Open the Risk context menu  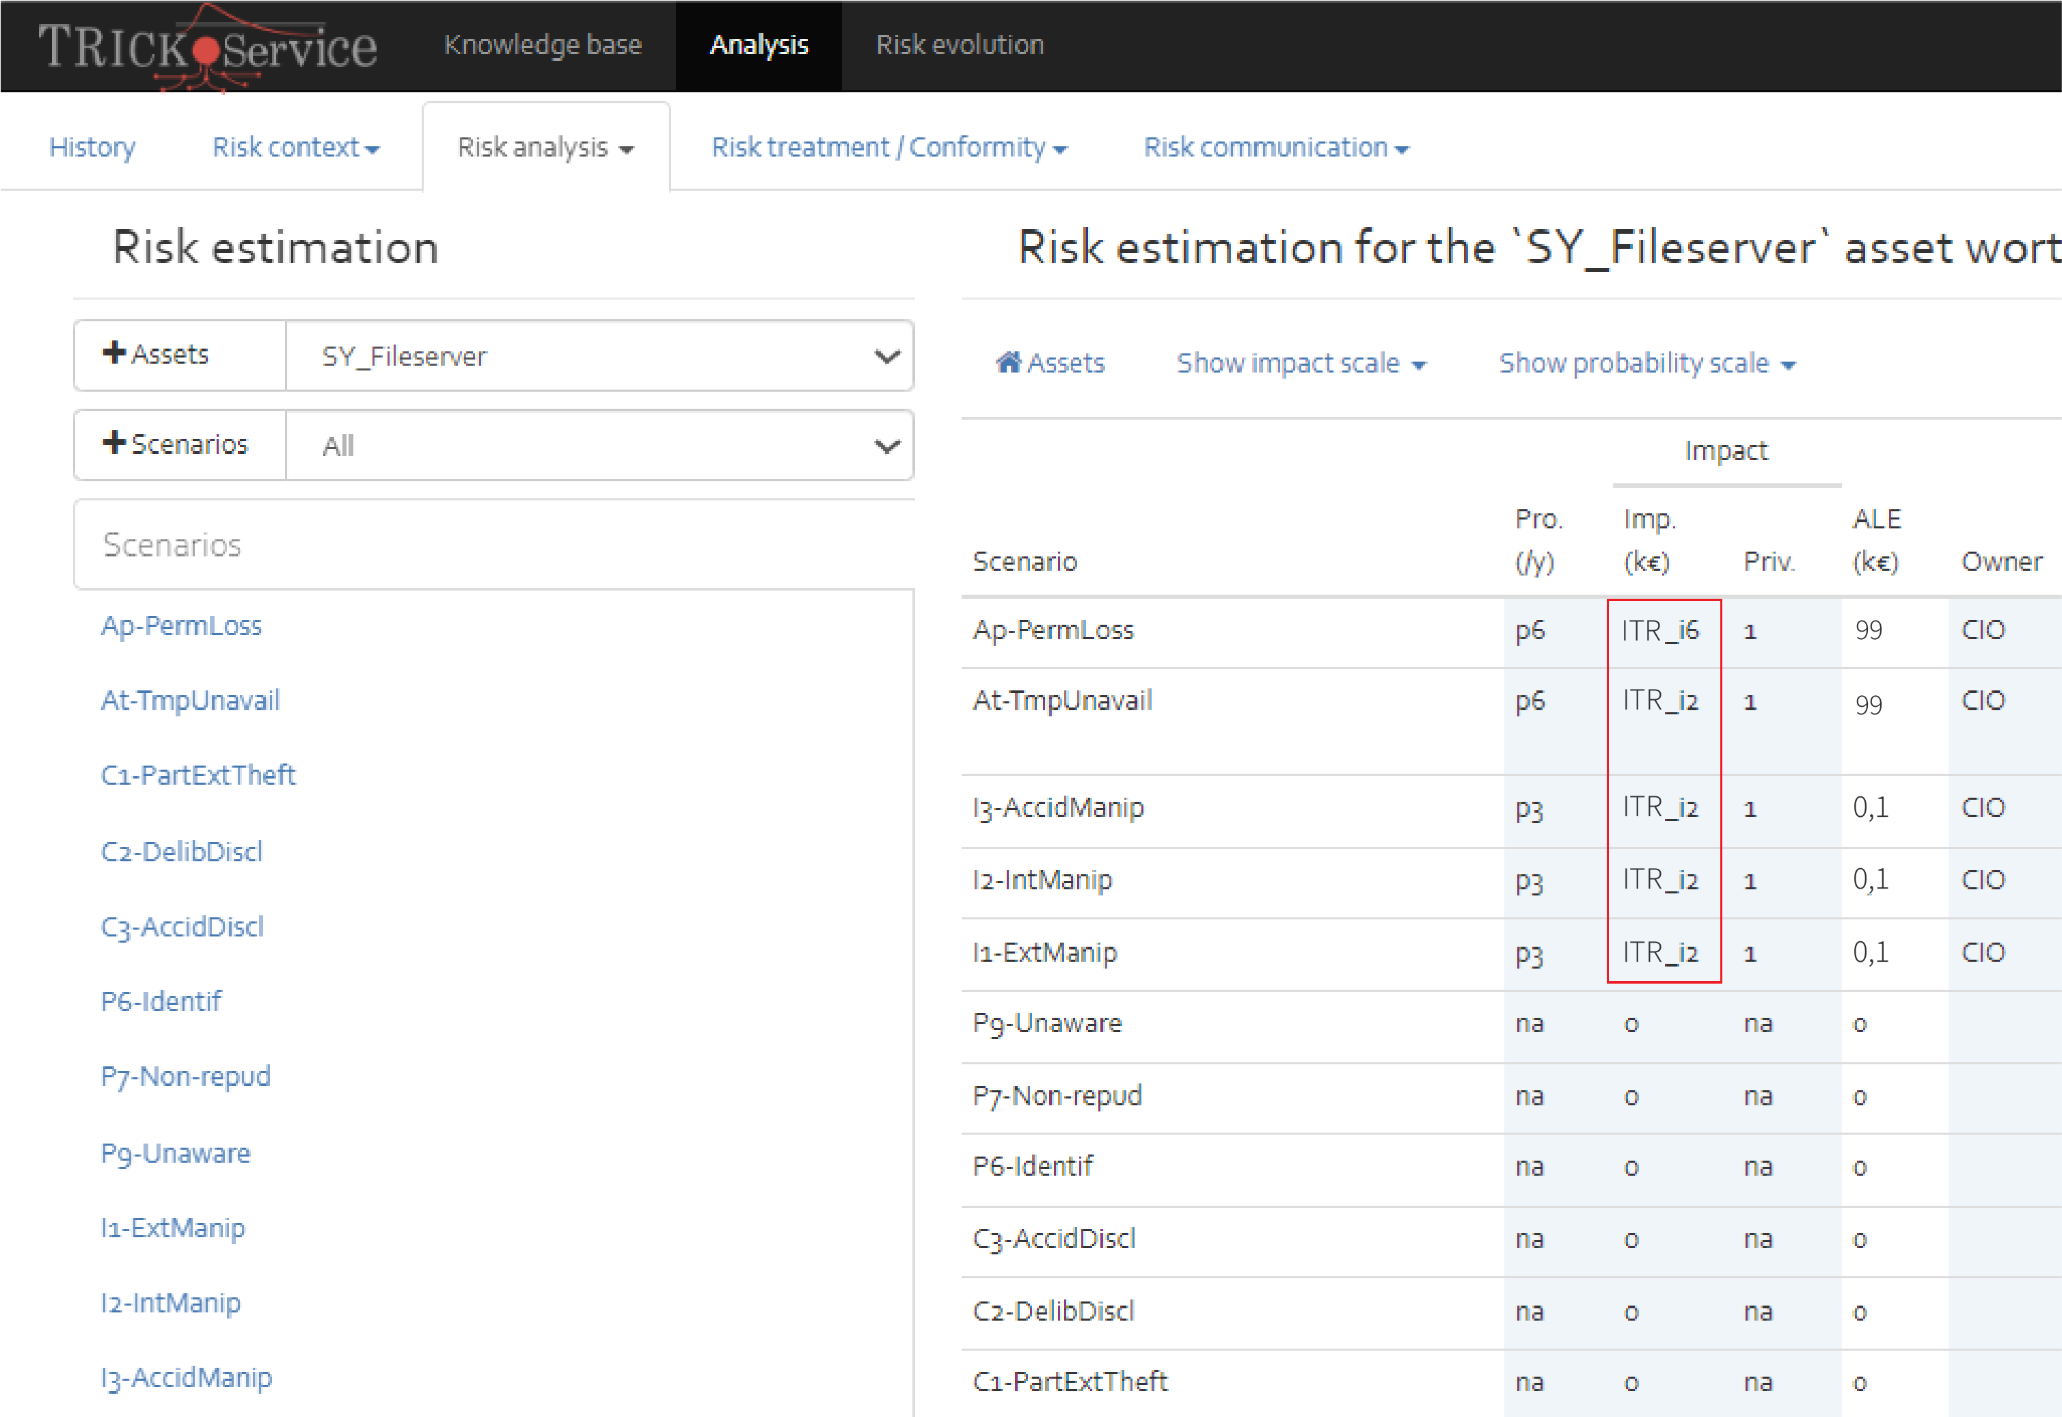pyautogui.click(x=295, y=148)
